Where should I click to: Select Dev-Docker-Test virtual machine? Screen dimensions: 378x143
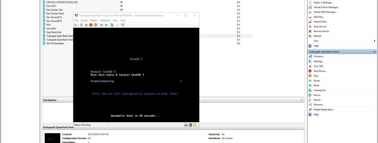[54, 10]
